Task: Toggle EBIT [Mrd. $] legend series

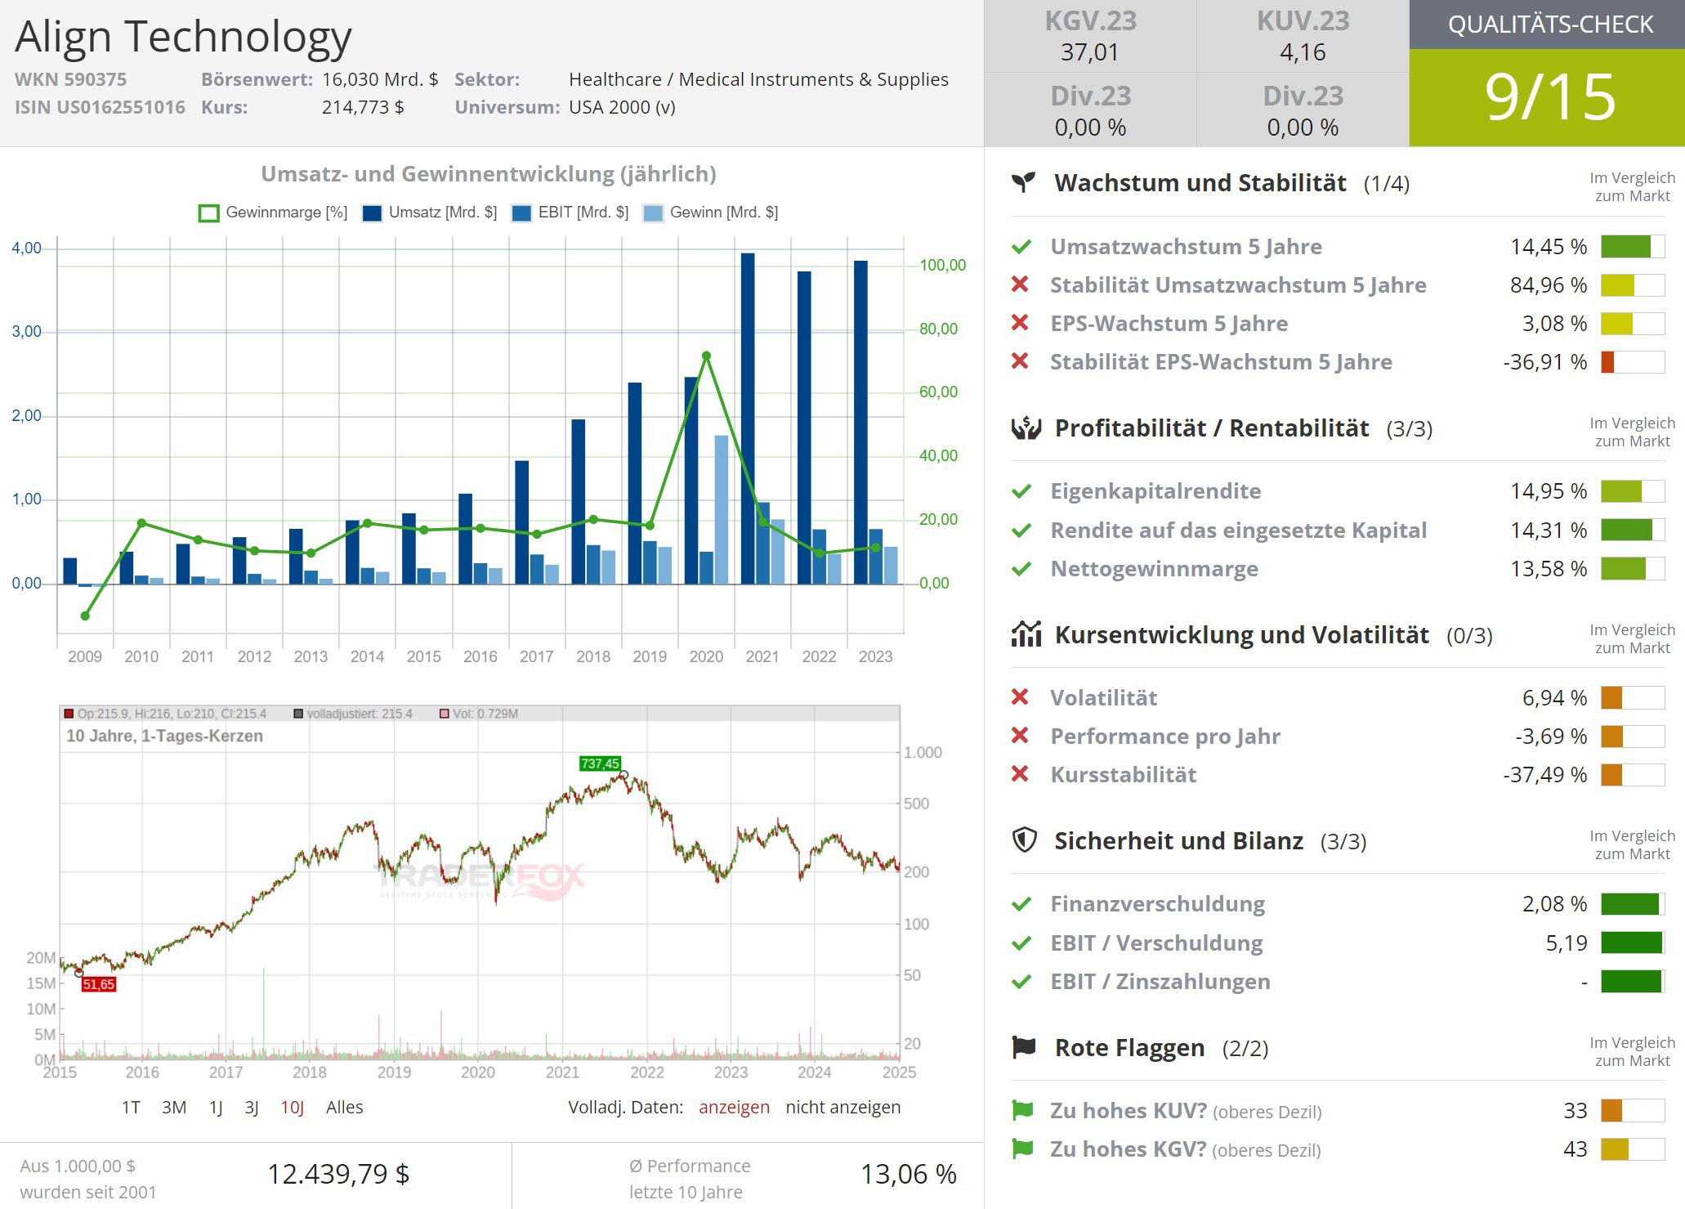Action: pyautogui.click(x=570, y=213)
